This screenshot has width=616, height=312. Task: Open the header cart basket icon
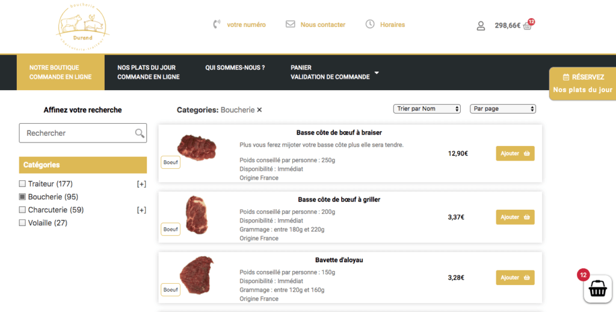(x=528, y=26)
